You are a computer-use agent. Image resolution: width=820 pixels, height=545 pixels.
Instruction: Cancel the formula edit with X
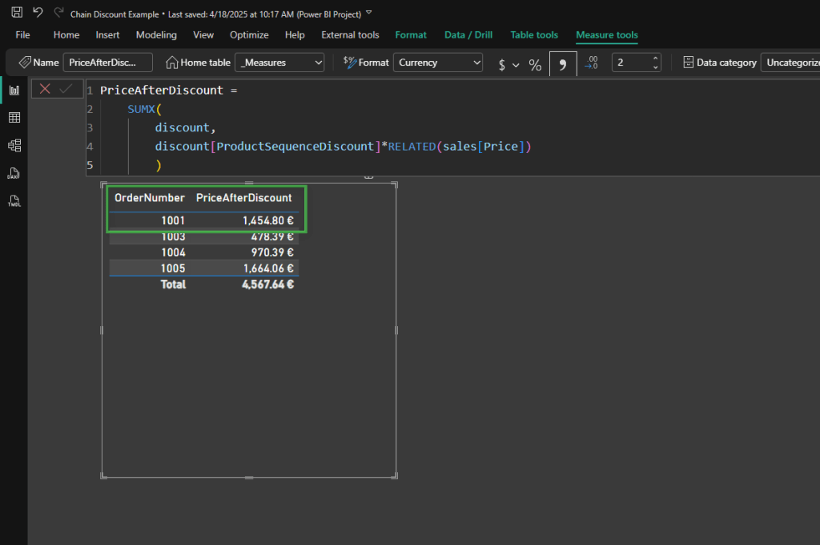pyautogui.click(x=45, y=89)
